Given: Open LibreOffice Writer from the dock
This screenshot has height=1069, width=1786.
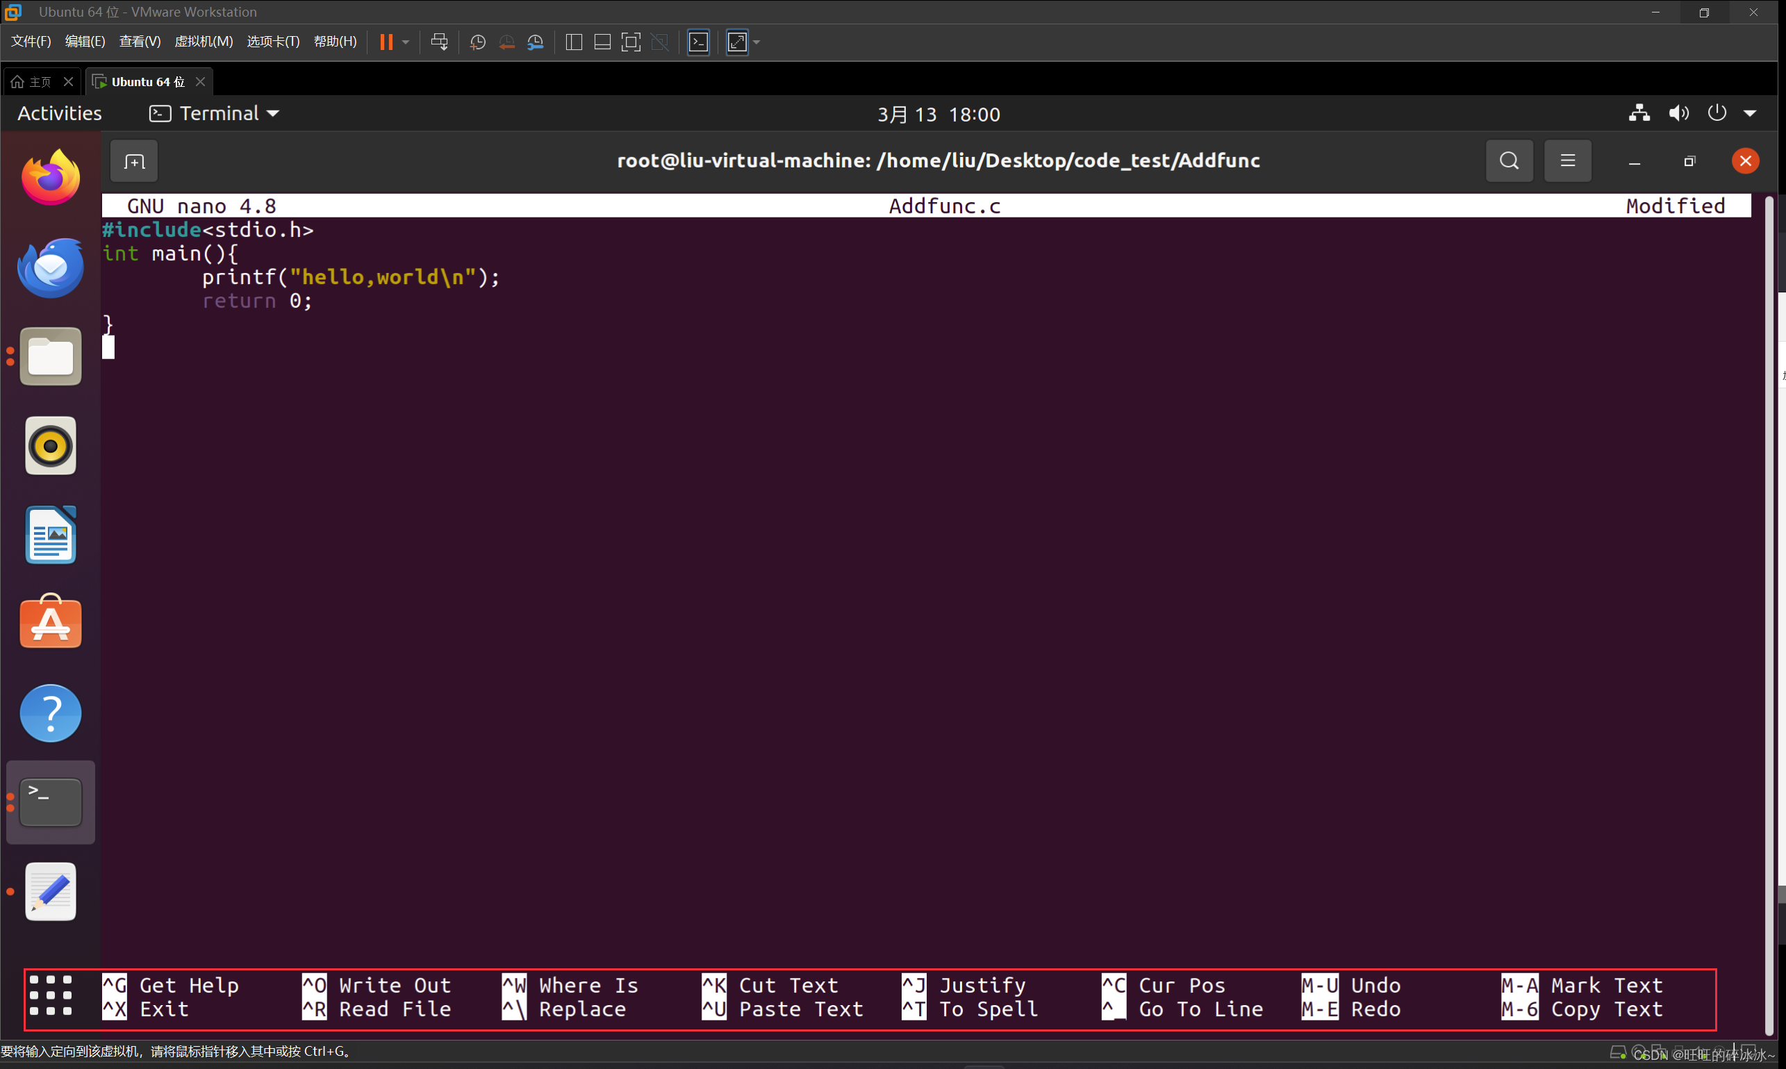Looking at the screenshot, I should (51, 536).
